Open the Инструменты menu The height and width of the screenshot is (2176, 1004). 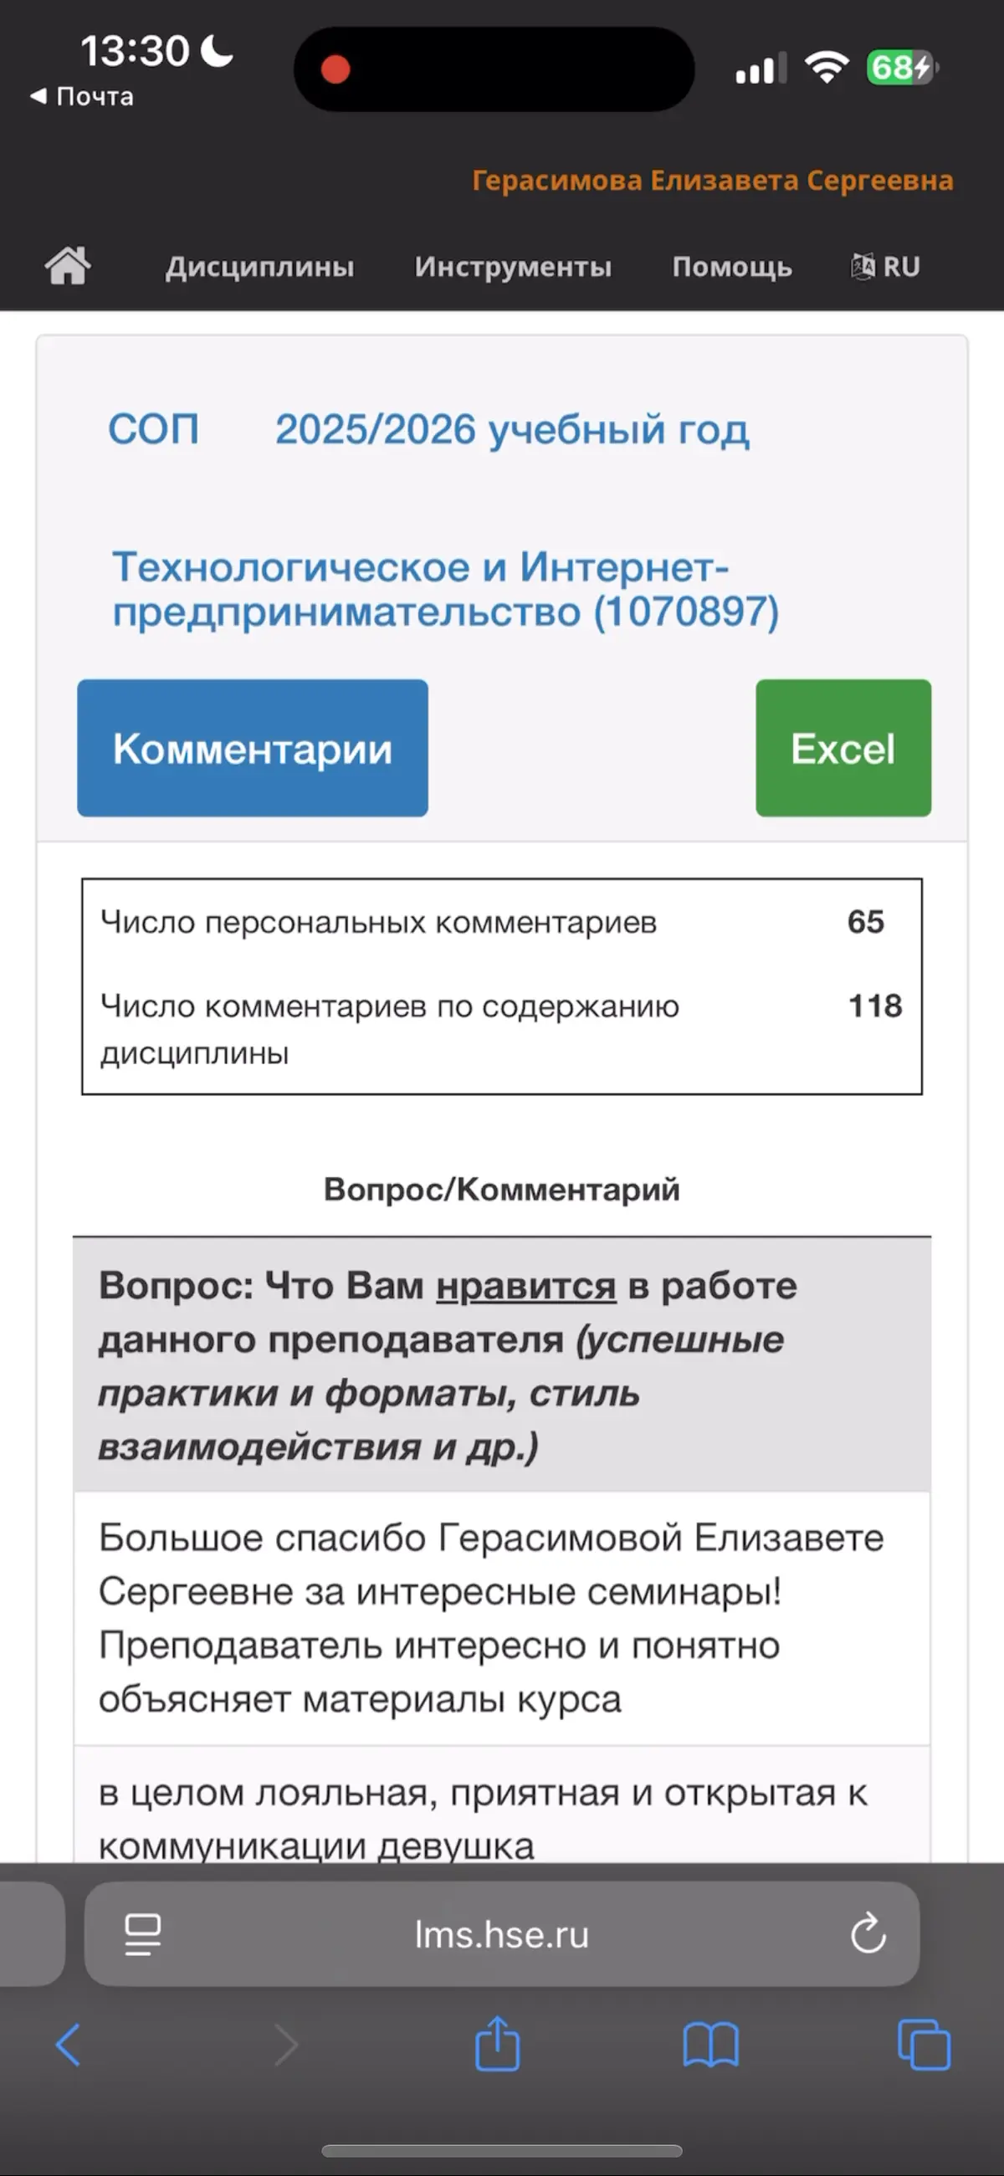[513, 266]
